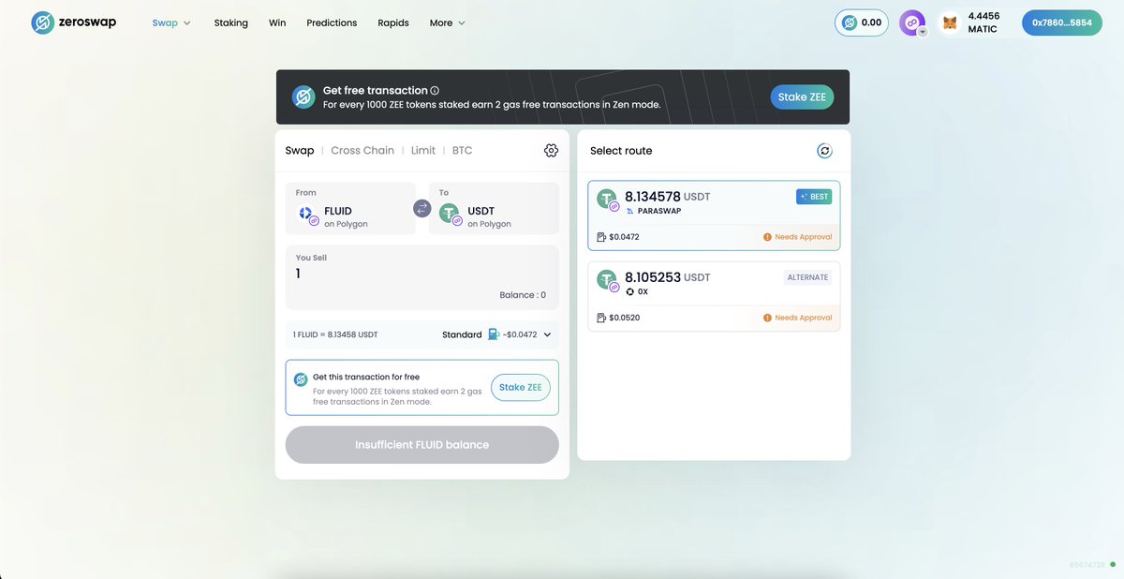The height and width of the screenshot is (579, 1124).
Task: Open the purple network chain icon
Action: pos(911,22)
